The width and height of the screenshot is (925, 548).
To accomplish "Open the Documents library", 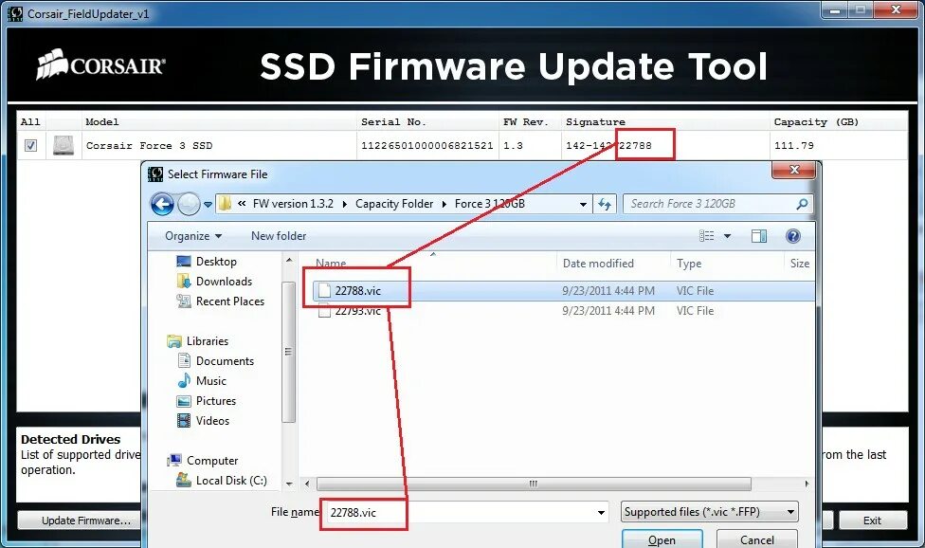I will (225, 361).
